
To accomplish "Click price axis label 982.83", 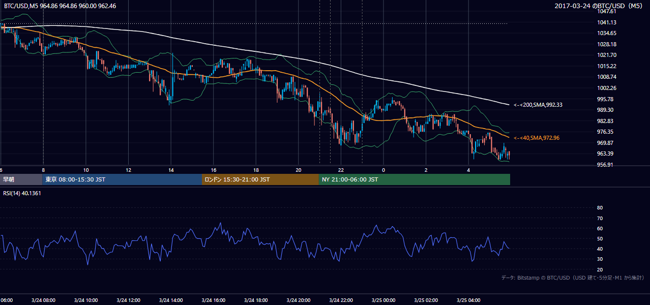I will pyautogui.click(x=606, y=121).
